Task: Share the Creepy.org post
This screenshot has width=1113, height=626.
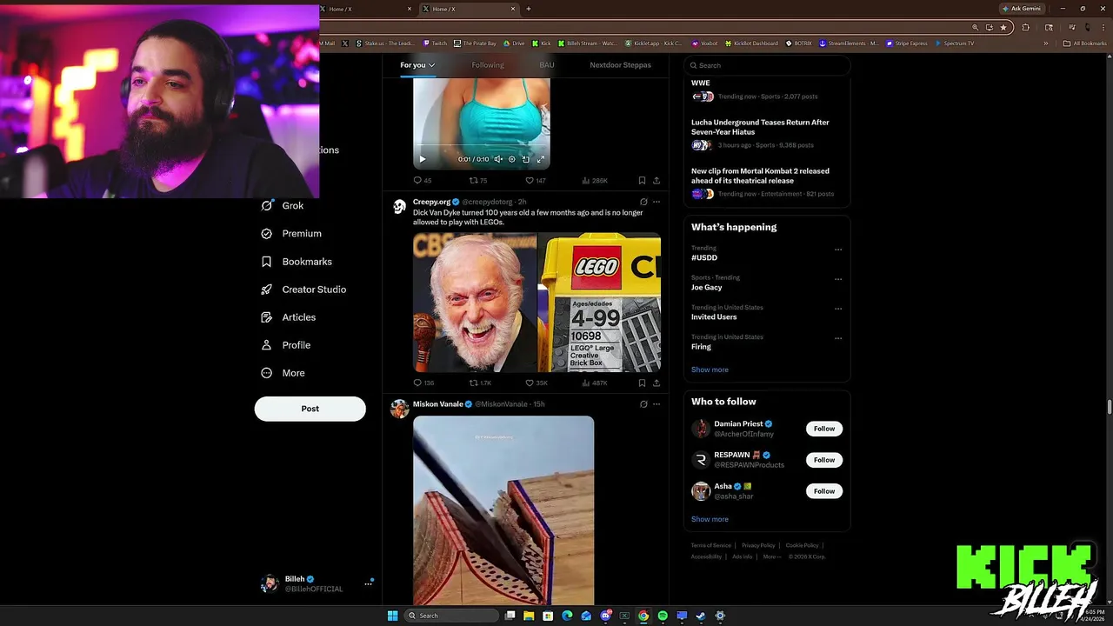Action: [x=656, y=383]
